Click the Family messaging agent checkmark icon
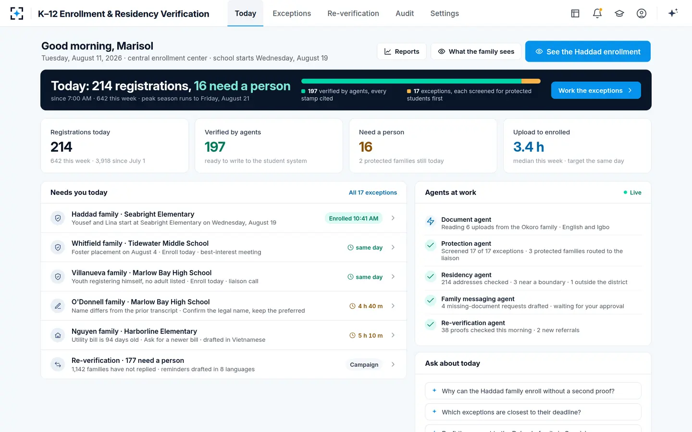 click(x=431, y=300)
